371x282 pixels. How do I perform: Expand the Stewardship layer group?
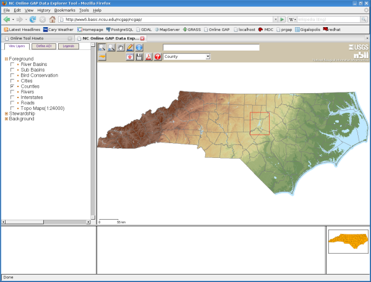pos(6,114)
